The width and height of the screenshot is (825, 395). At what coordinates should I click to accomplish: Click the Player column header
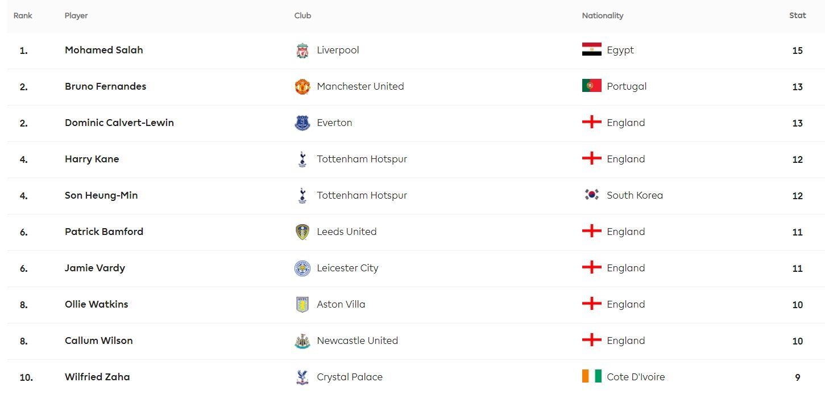76,15
